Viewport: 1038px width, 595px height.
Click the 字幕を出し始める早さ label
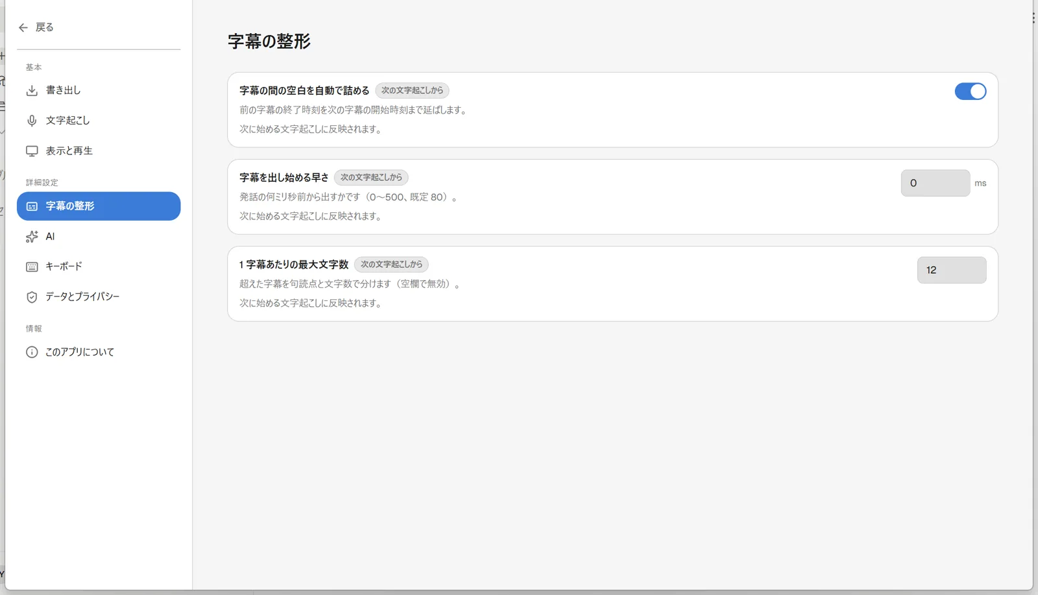(284, 178)
